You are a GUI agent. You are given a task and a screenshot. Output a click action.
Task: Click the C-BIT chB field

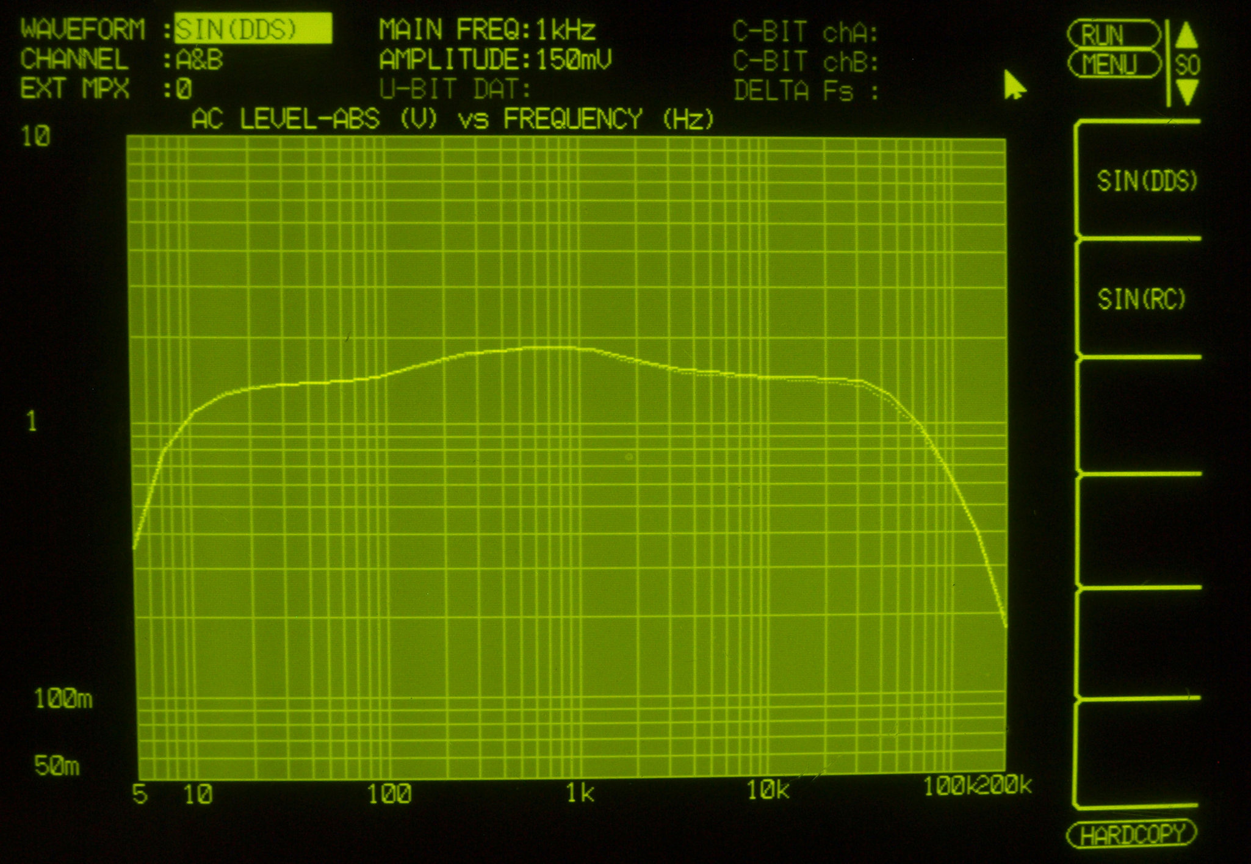(x=805, y=62)
